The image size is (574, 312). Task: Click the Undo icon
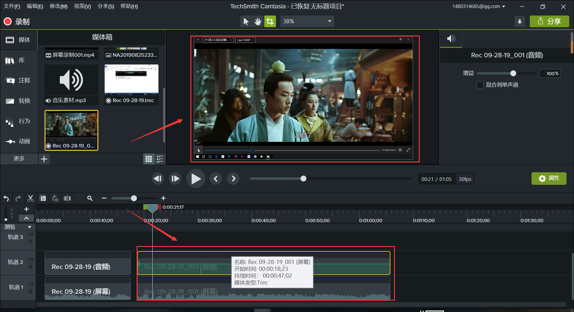(6, 198)
